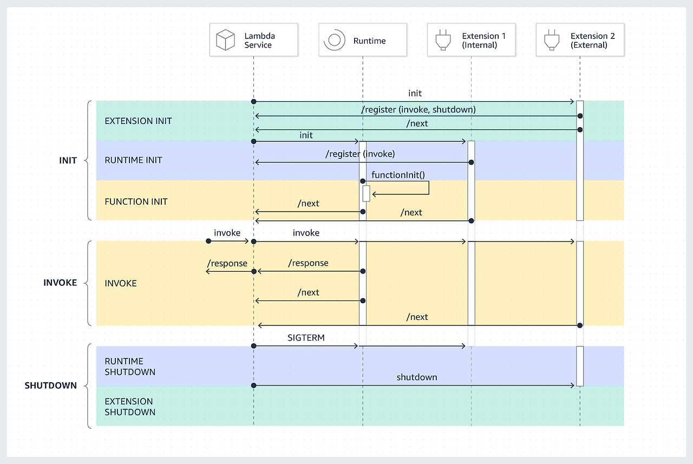Click the "/next" label from Runtime in FUNCTION INIT
This screenshot has height=464, width=693.
pos(309,204)
